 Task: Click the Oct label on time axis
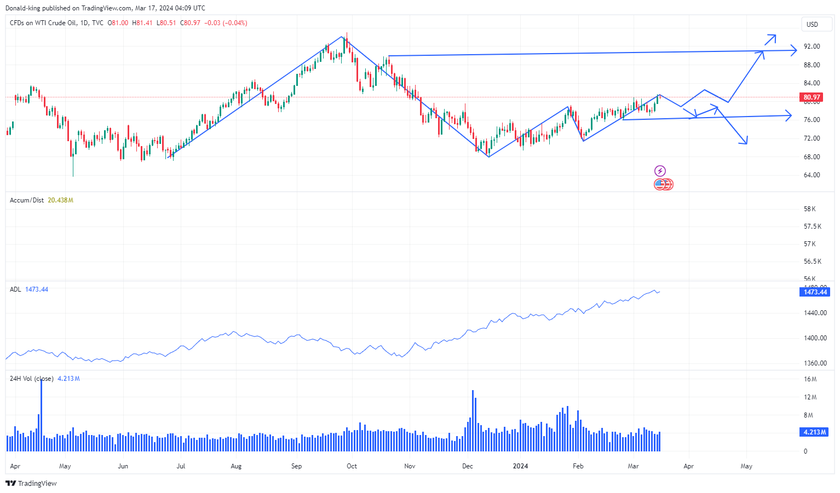coord(352,466)
